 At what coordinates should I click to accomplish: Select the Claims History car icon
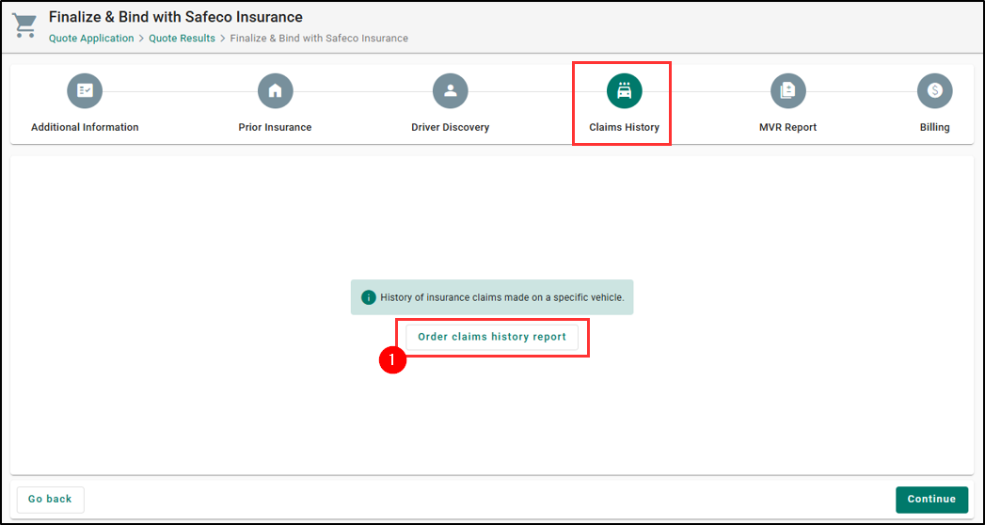point(625,91)
